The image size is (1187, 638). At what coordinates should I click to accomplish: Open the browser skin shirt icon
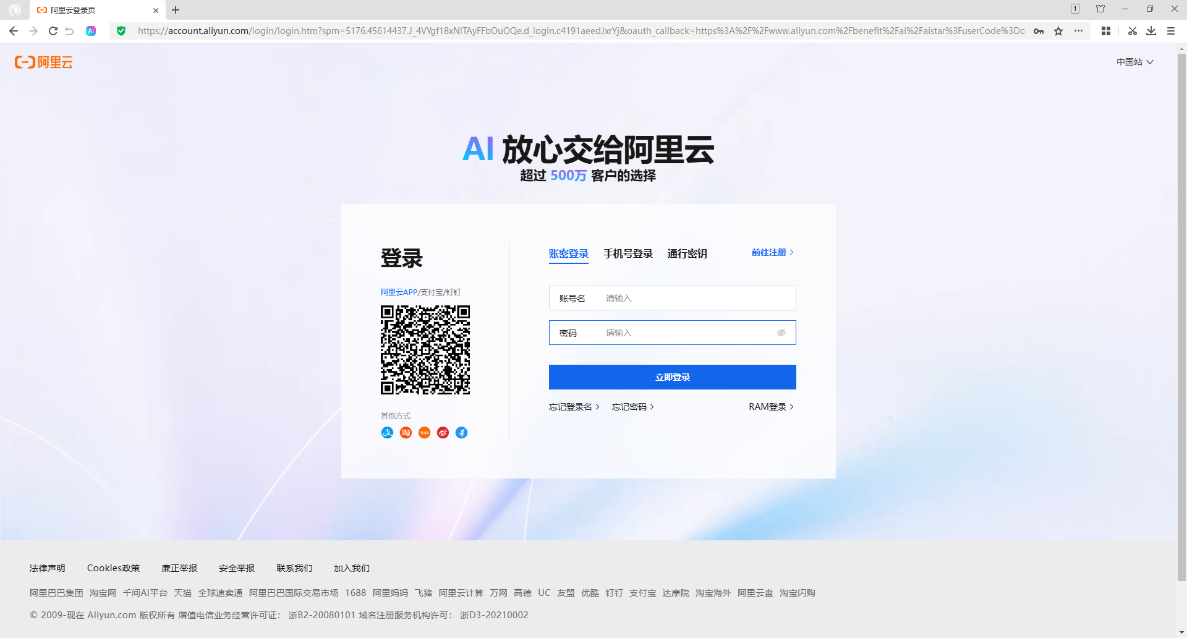1100,9
